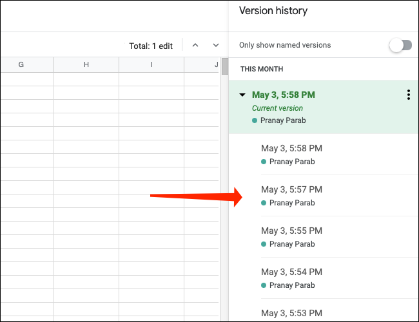Select the May 3, 5:54 PM version
The image size is (419, 322).
(291, 272)
